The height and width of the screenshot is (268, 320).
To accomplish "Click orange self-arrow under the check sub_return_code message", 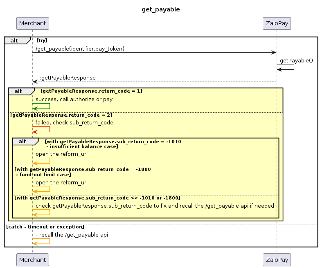I will 41,212.
